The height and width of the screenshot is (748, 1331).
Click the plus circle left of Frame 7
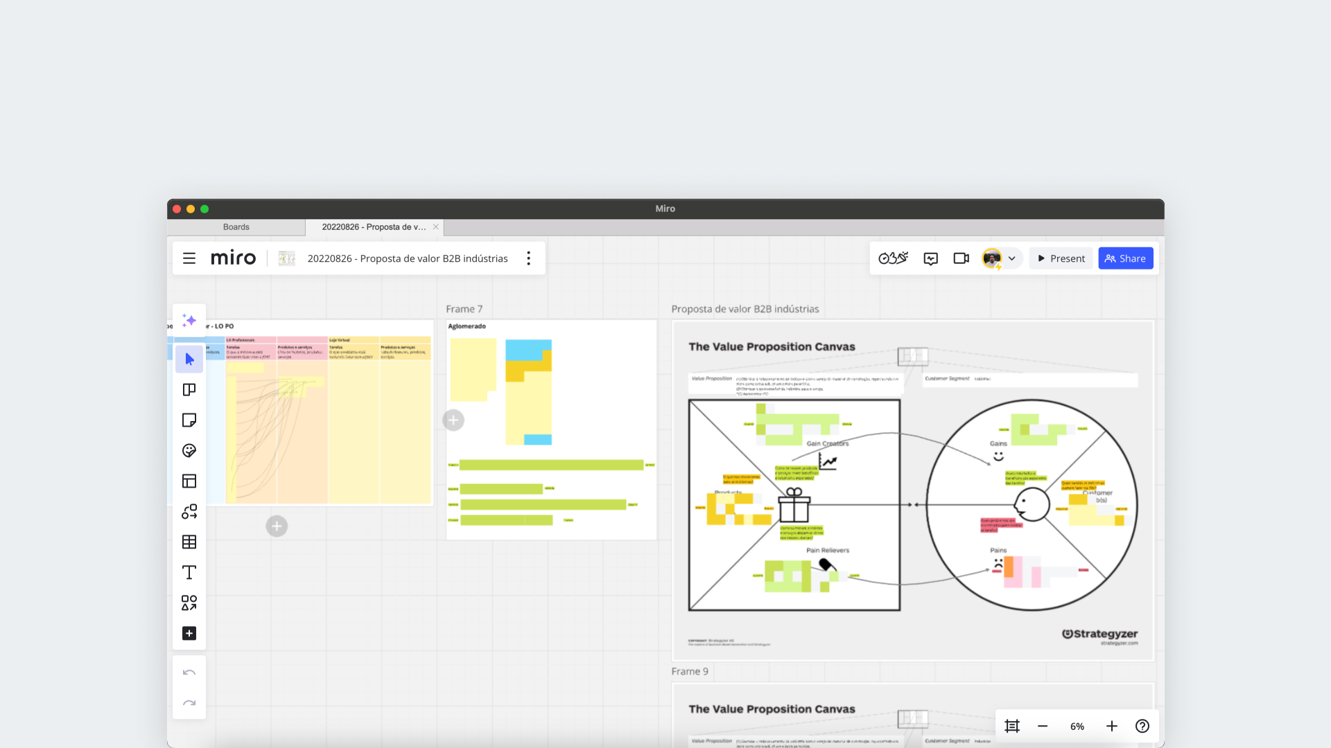pyautogui.click(x=453, y=420)
